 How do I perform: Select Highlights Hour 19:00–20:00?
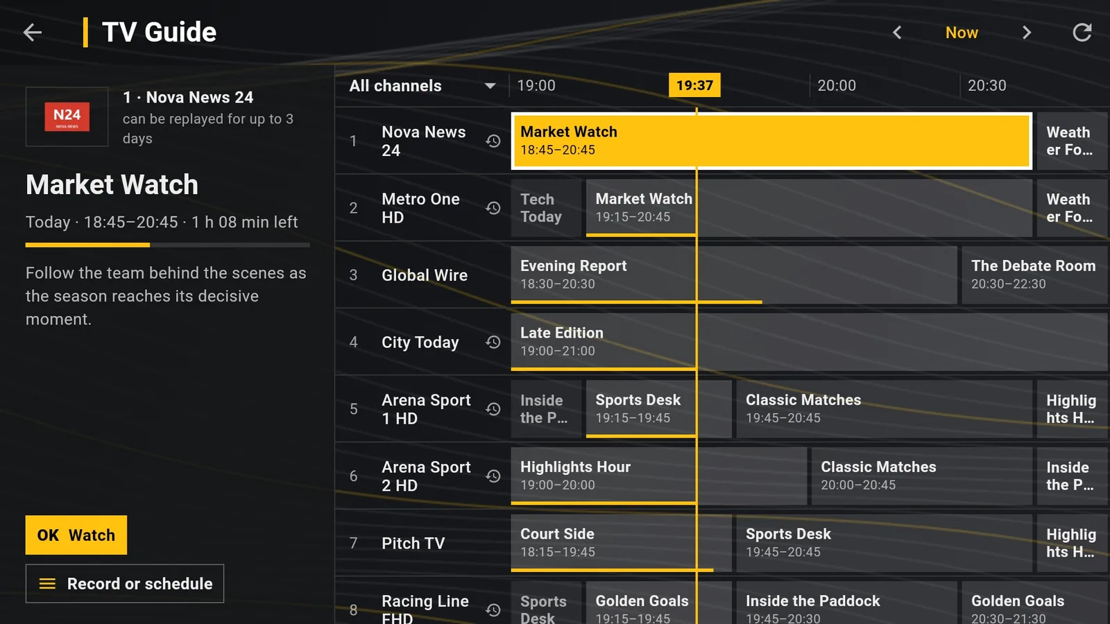click(659, 476)
